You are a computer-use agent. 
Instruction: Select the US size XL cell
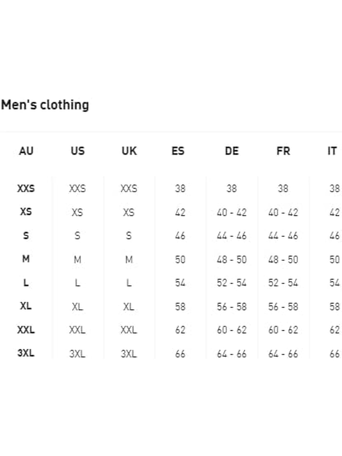[77, 307]
